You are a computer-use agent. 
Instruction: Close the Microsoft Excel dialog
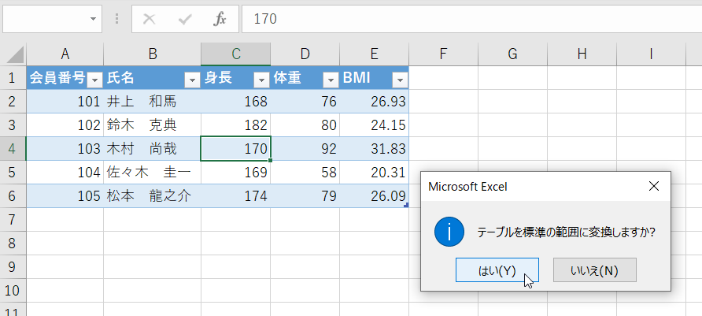(653, 187)
